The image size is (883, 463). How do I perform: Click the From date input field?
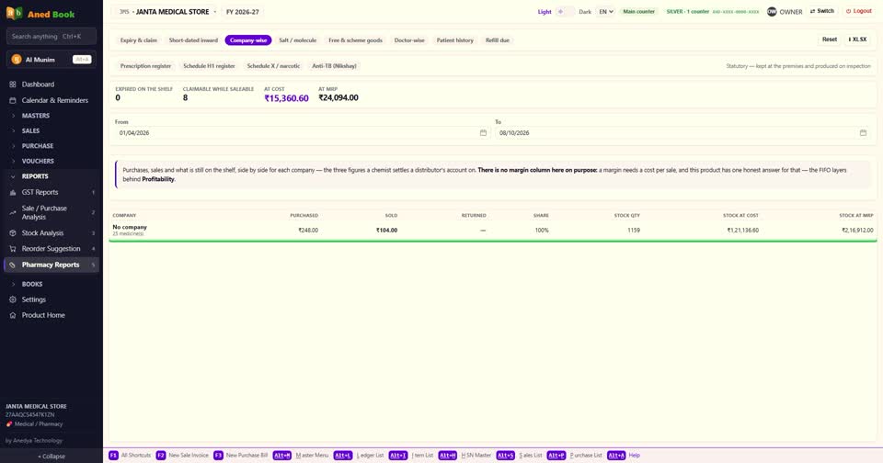[302, 133]
